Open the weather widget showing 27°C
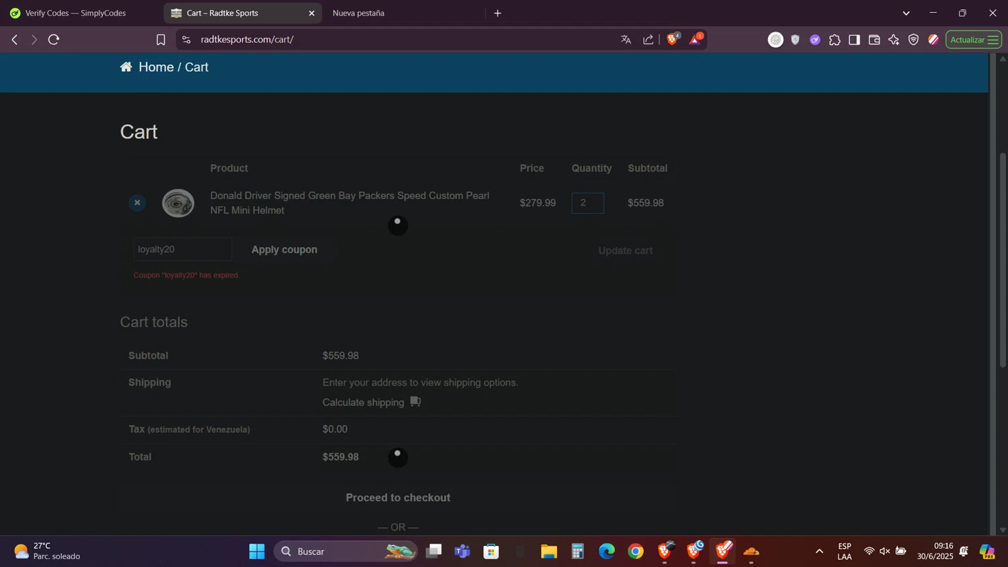Image resolution: width=1008 pixels, height=567 pixels. coord(47,551)
